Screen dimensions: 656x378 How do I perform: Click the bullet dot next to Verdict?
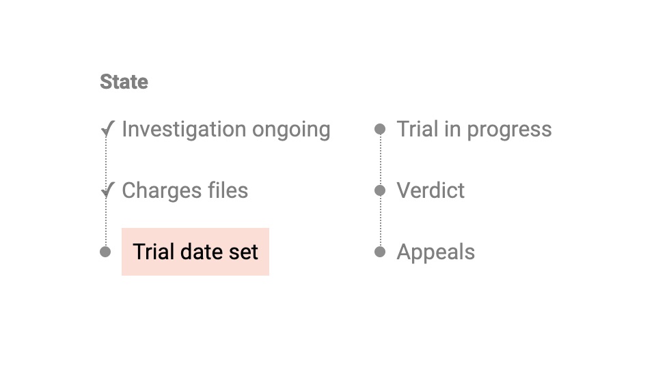tap(380, 190)
